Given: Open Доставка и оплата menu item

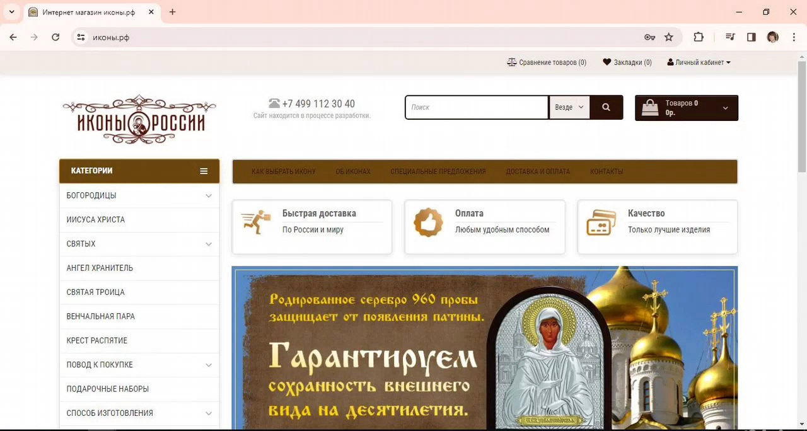Looking at the screenshot, I should [x=538, y=171].
